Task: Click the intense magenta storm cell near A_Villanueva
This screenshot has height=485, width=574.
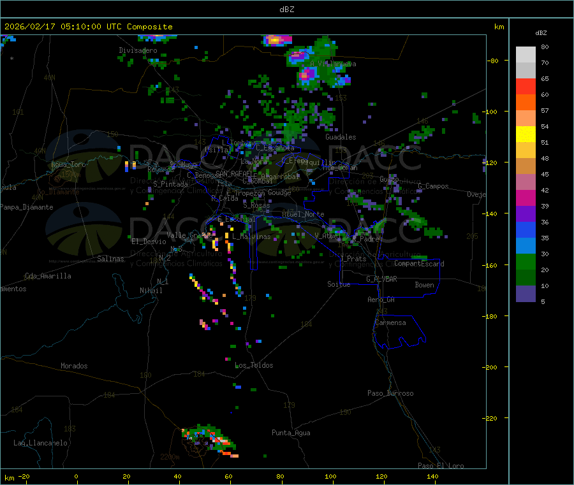Action: 307,75
